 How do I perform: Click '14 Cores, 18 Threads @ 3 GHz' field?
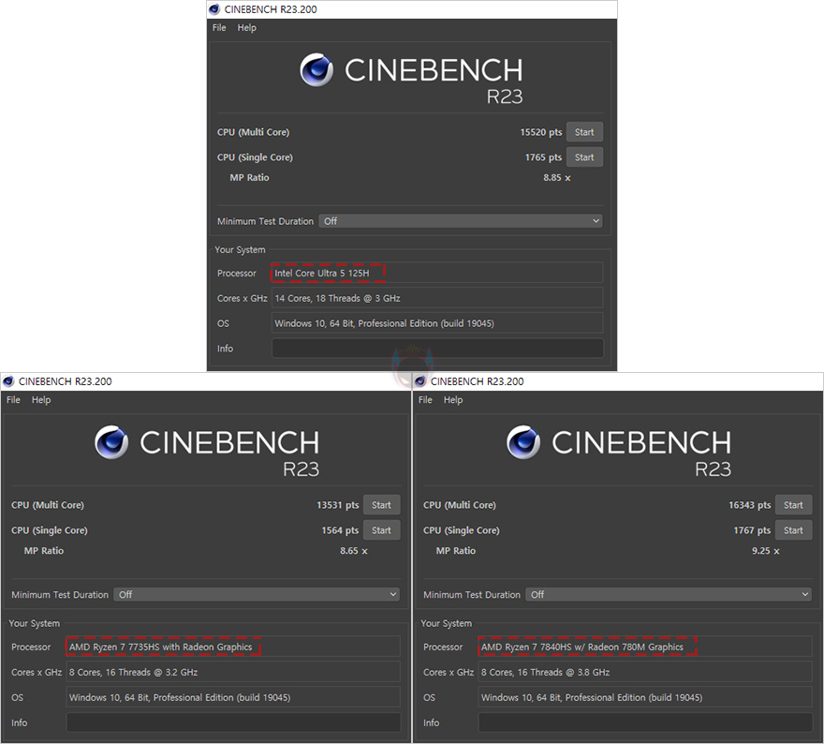pos(437,298)
